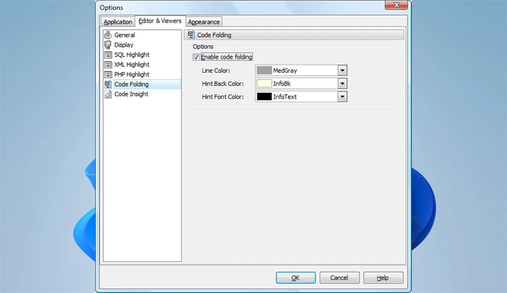Open the Hint Back Color dropdown arrow
This screenshot has height=293, width=507.
(x=342, y=84)
